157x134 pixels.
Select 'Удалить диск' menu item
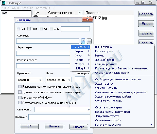[x=122, y=84]
